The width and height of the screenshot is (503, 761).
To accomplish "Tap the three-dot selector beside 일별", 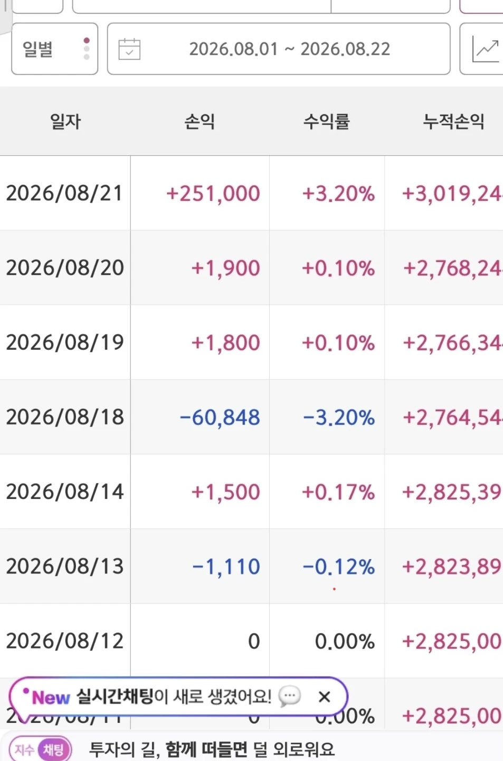I will point(87,49).
